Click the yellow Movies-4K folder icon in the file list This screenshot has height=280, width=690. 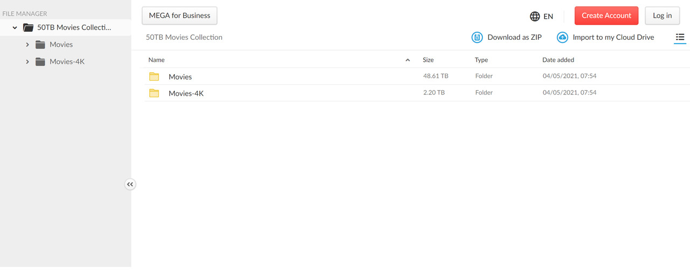tap(154, 93)
